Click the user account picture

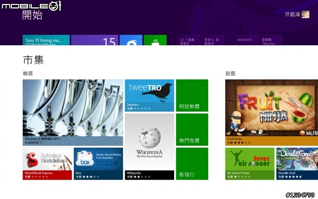(x=306, y=14)
